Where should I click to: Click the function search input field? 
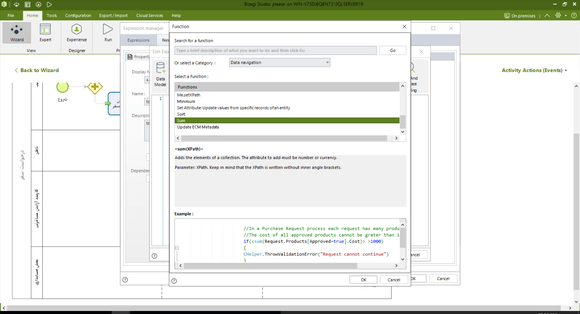click(x=275, y=50)
